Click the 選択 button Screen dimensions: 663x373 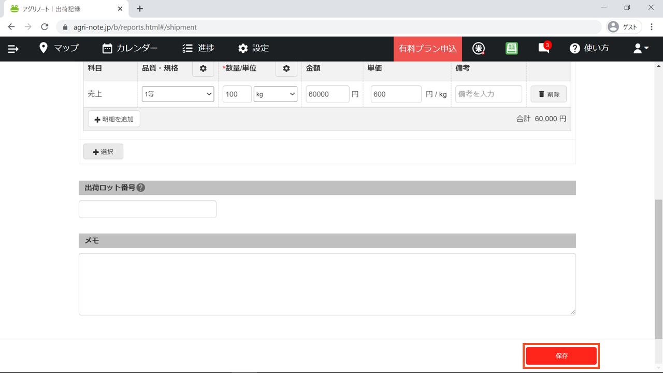click(x=103, y=152)
